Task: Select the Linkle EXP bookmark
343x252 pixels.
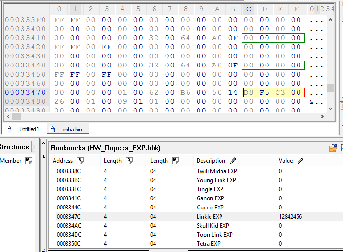Action: pos(196,217)
